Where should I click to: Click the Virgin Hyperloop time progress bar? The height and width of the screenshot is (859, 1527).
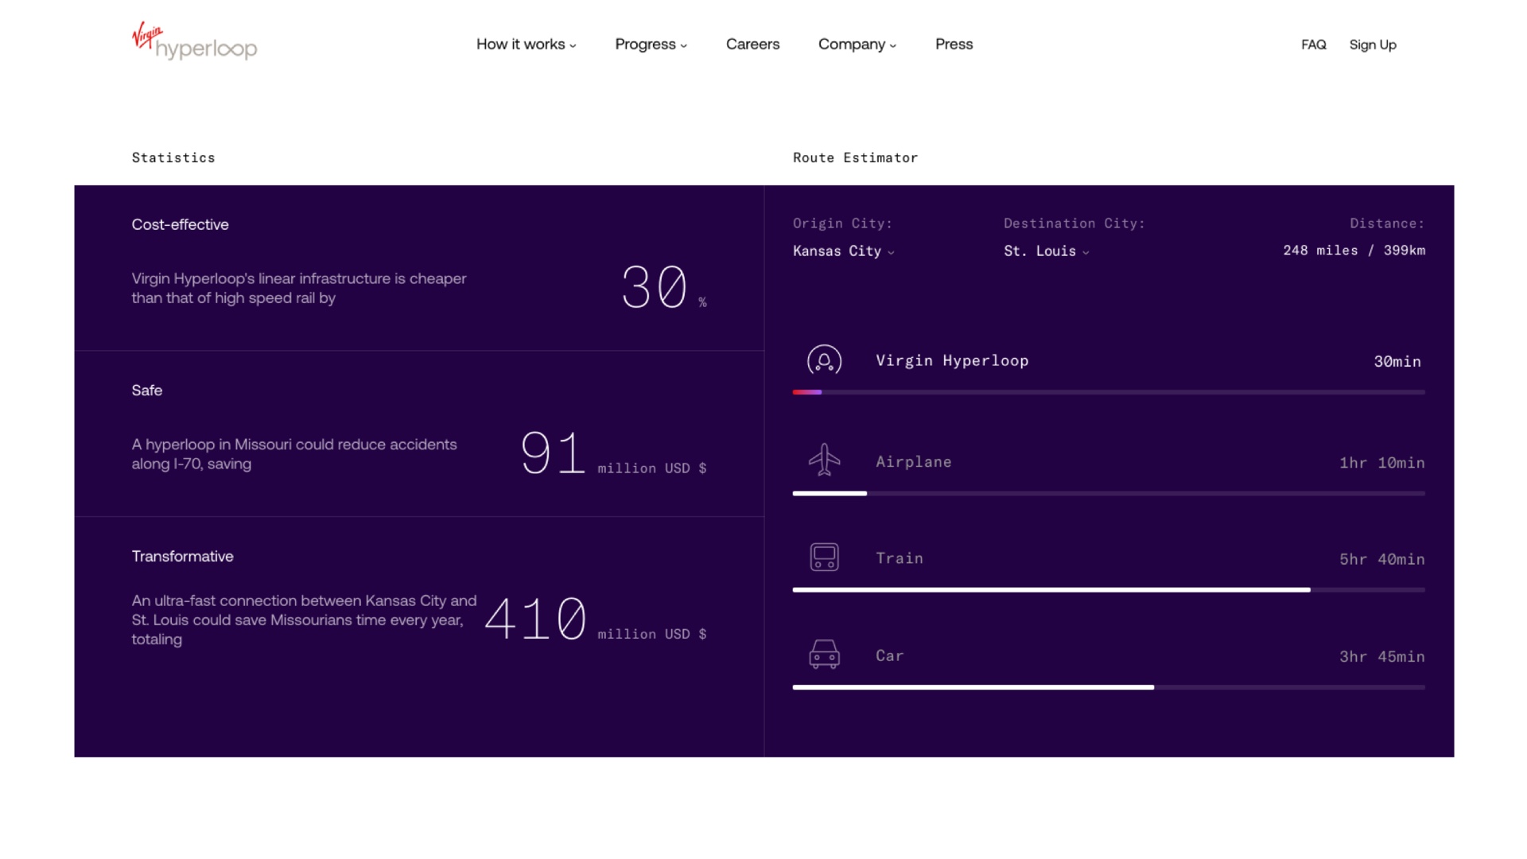pos(1109,392)
